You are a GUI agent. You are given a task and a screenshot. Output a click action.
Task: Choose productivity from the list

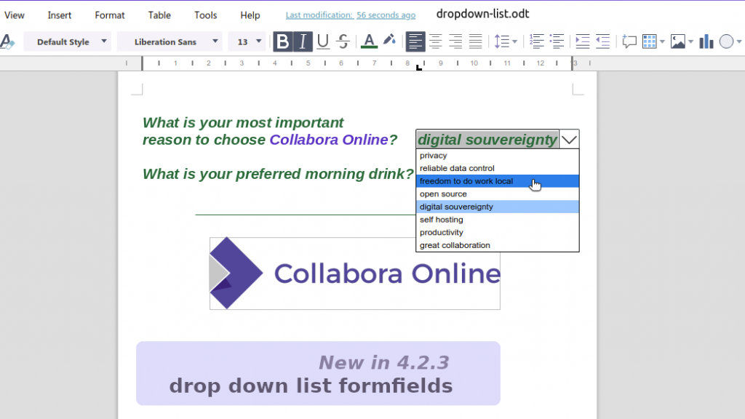click(x=498, y=232)
